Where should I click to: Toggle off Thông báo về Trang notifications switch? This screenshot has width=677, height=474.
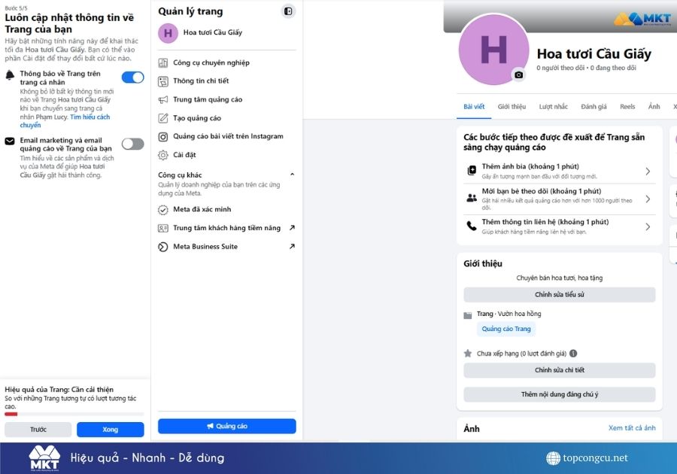pos(132,77)
